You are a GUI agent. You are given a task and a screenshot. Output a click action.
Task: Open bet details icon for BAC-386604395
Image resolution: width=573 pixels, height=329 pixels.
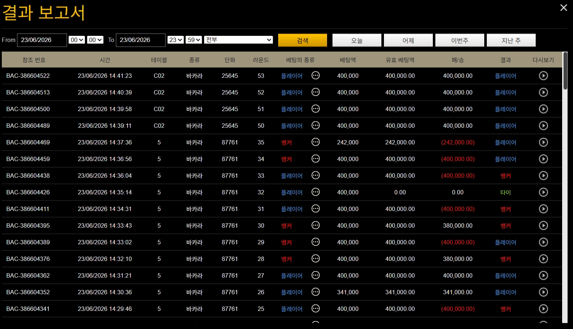pos(316,225)
